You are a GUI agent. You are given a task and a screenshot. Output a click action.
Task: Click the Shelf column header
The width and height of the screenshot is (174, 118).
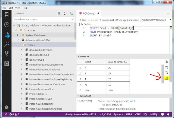[x=94, y=62]
